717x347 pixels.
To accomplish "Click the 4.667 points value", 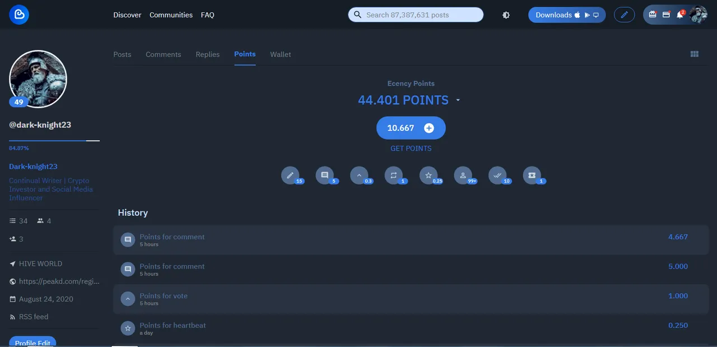I will click(x=678, y=237).
